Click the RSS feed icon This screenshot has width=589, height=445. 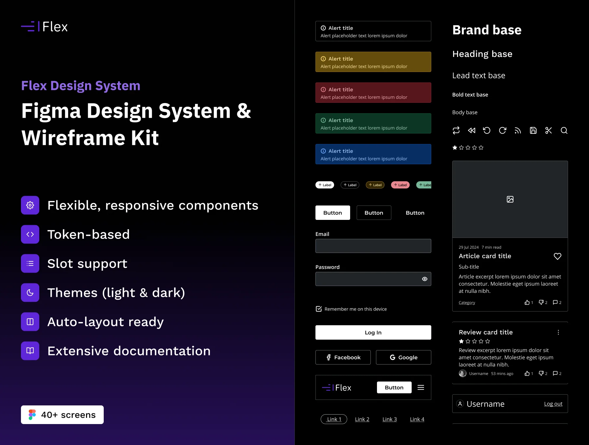coord(518,131)
